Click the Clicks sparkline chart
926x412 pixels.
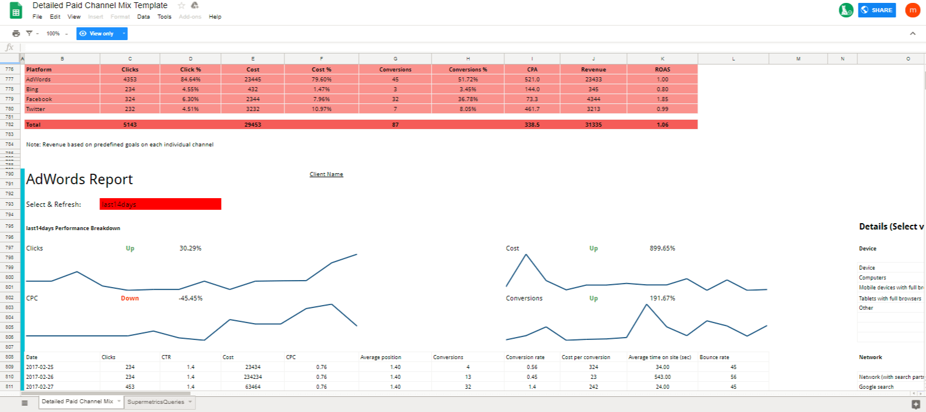pos(191,272)
